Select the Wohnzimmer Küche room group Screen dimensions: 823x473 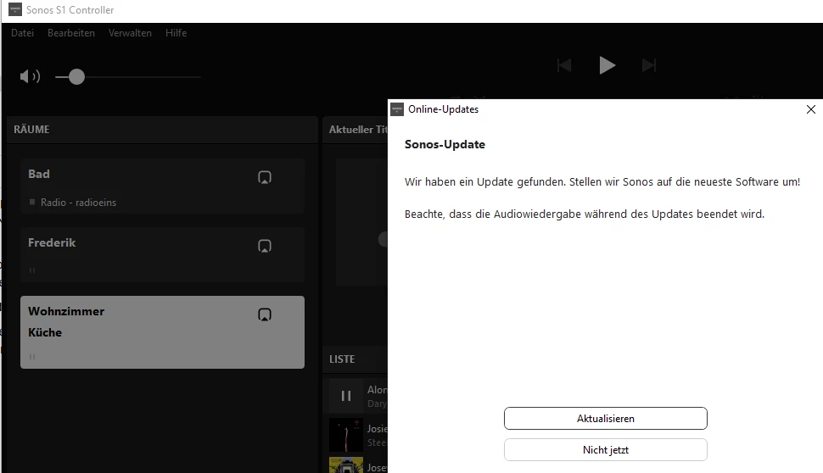tap(162, 332)
